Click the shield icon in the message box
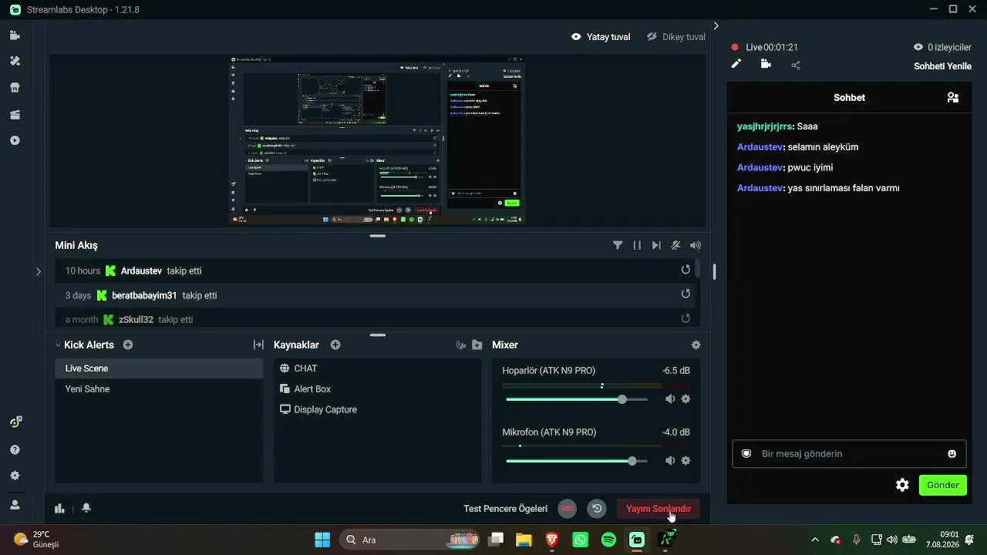The height and width of the screenshot is (555, 987). coord(746,453)
